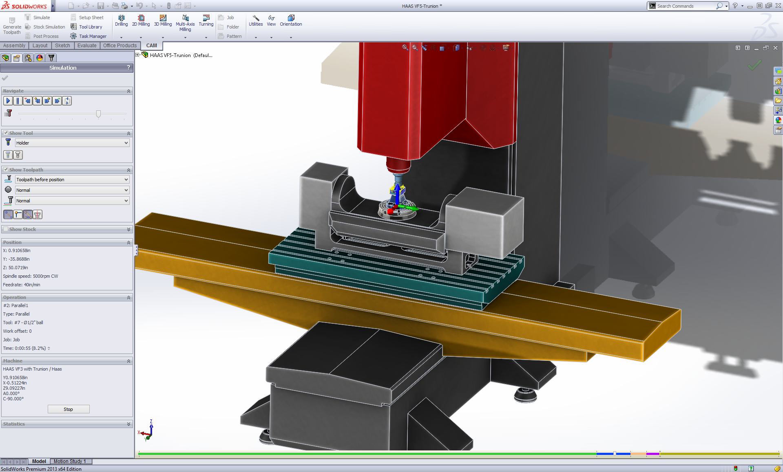Image resolution: width=783 pixels, height=472 pixels.
Task: Toggle the Show Tool checkbox
Action: [x=6, y=133]
